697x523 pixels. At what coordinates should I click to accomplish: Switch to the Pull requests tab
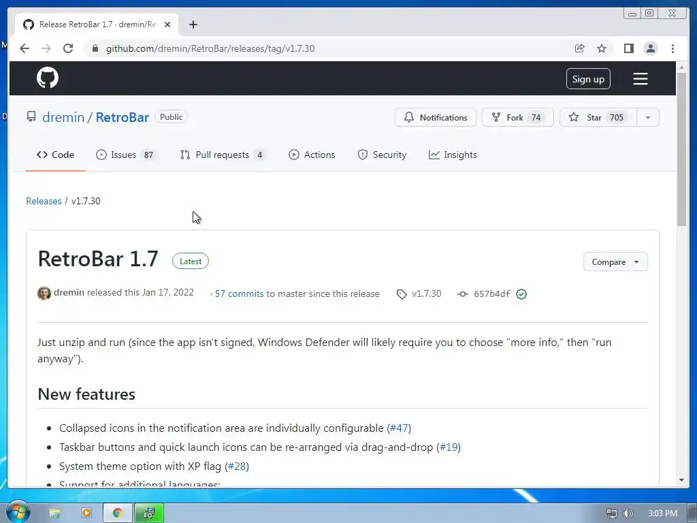[223, 155]
